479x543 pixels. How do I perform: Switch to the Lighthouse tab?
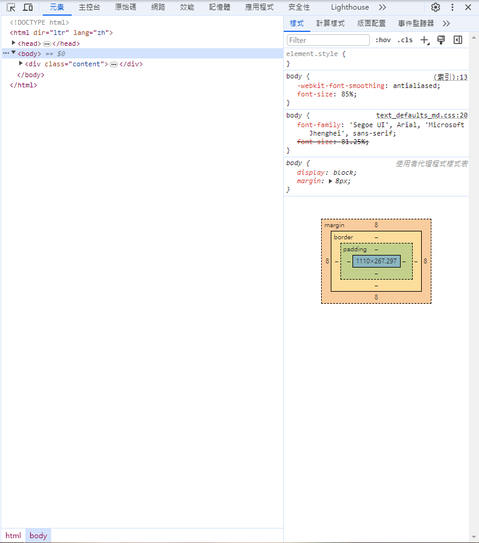tap(350, 7)
